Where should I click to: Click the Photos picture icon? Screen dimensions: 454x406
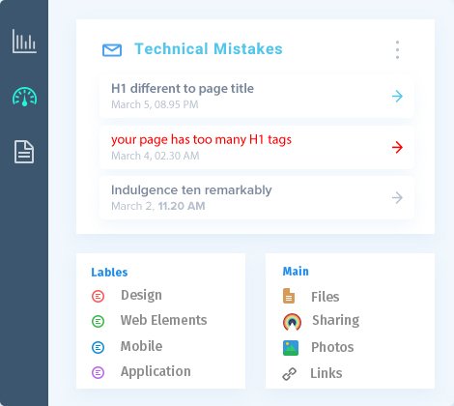[291, 348]
